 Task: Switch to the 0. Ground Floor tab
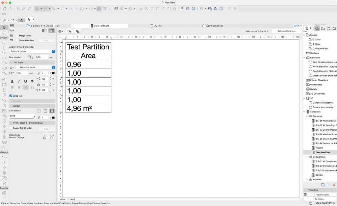(43, 26)
